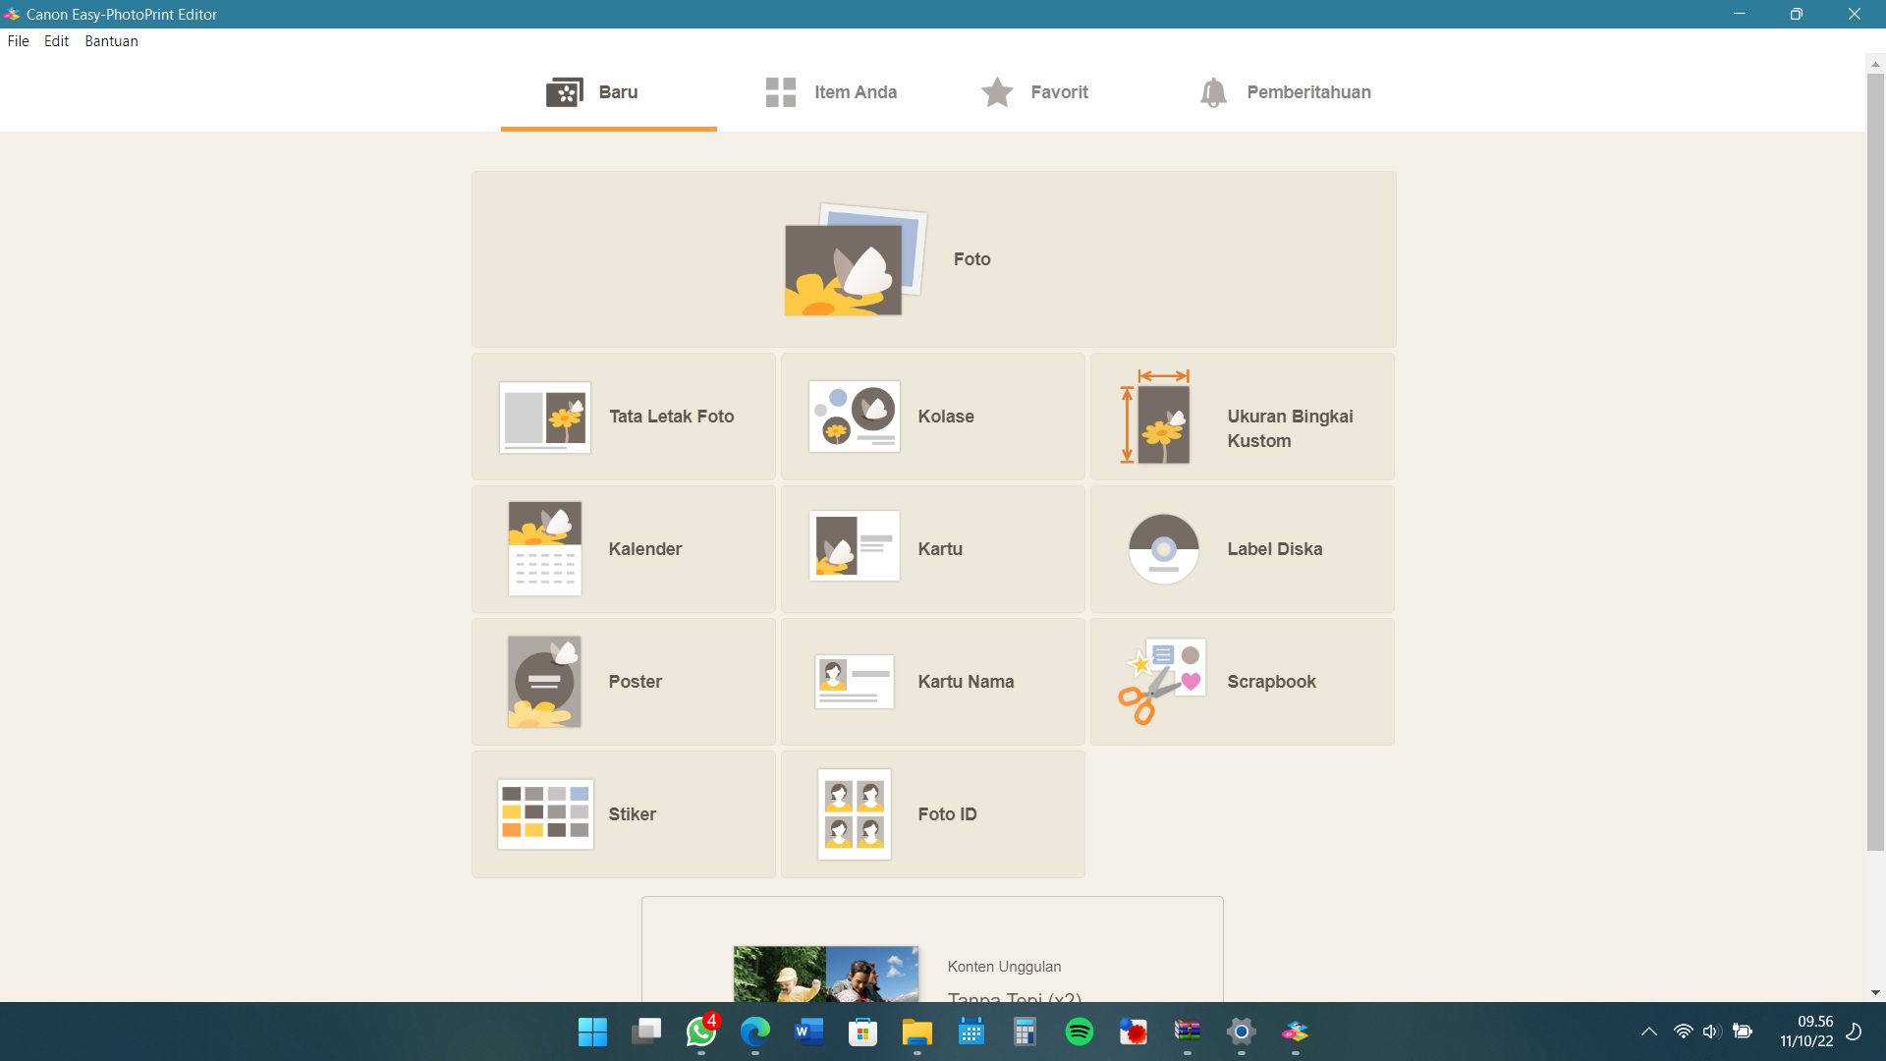The image size is (1886, 1061).
Task: Open the Foto butterfly photo icon
Action: click(853, 261)
